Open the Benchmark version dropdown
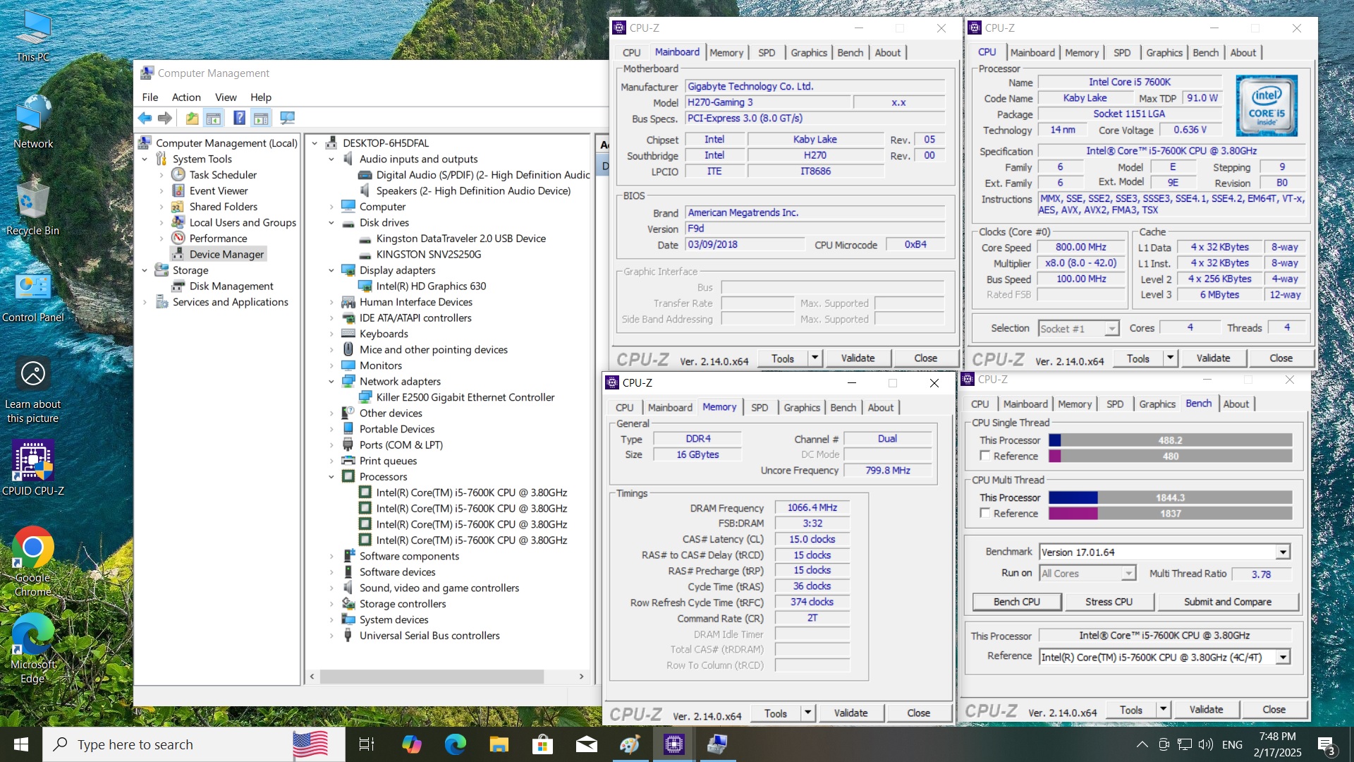This screenshot has height=762, width=1354. click(x=1283, y=552)
